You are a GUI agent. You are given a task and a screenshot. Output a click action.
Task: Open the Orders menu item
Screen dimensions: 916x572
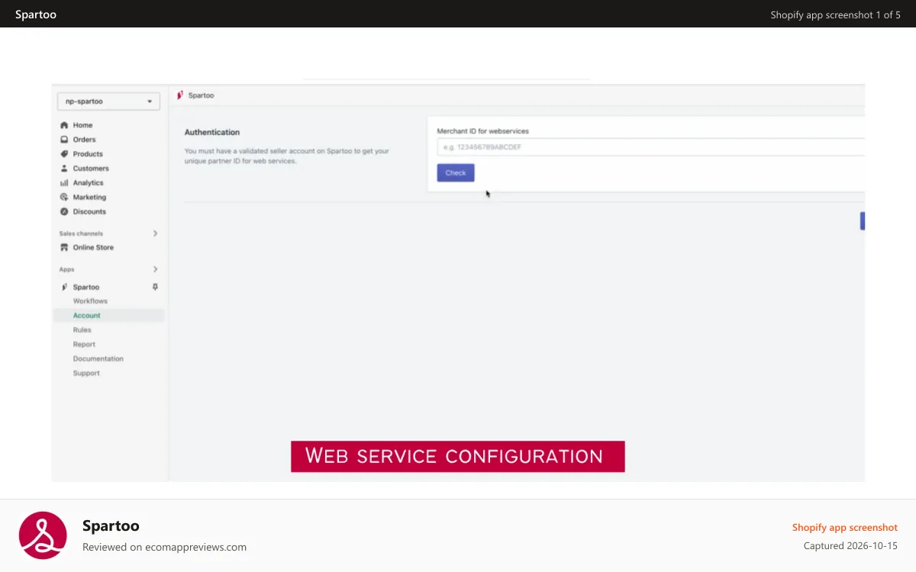point(84,140)
